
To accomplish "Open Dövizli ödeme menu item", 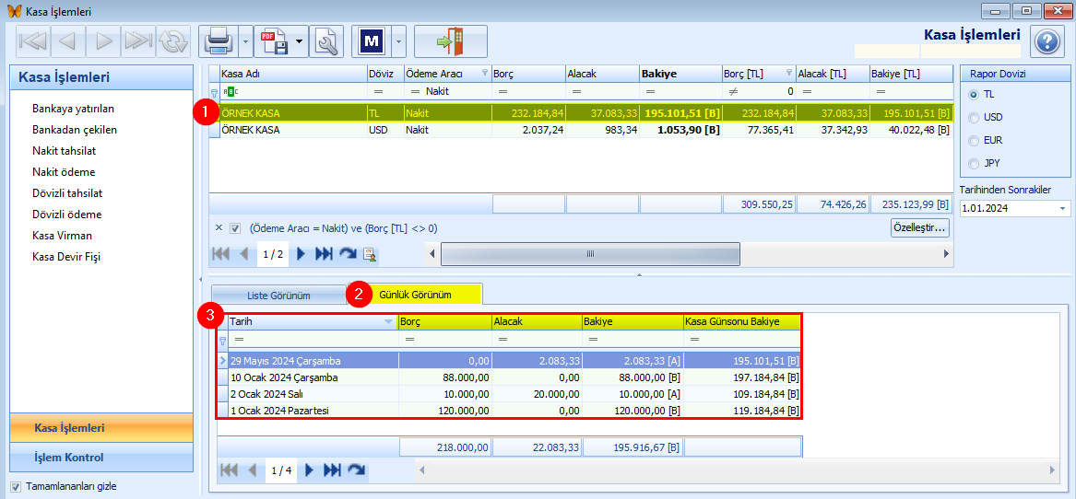I will (x=66, y=215).
